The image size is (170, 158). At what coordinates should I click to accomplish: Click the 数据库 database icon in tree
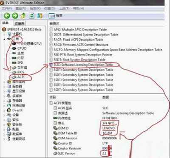pyautogui.click(x=9, y=134)
